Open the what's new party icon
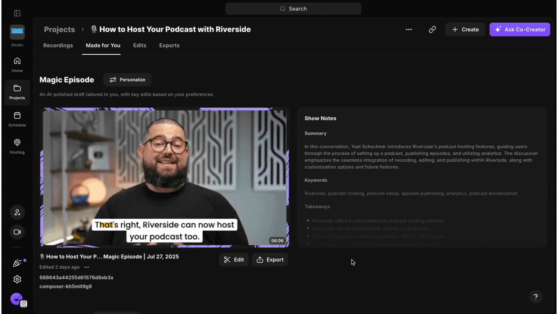This screenshot has height=314, width=558. (17, 263)
